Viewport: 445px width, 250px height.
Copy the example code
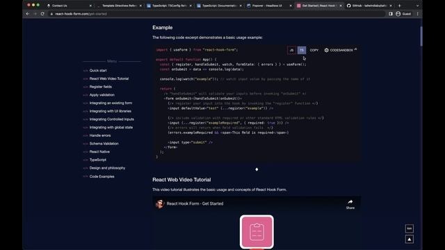(314, 50)
